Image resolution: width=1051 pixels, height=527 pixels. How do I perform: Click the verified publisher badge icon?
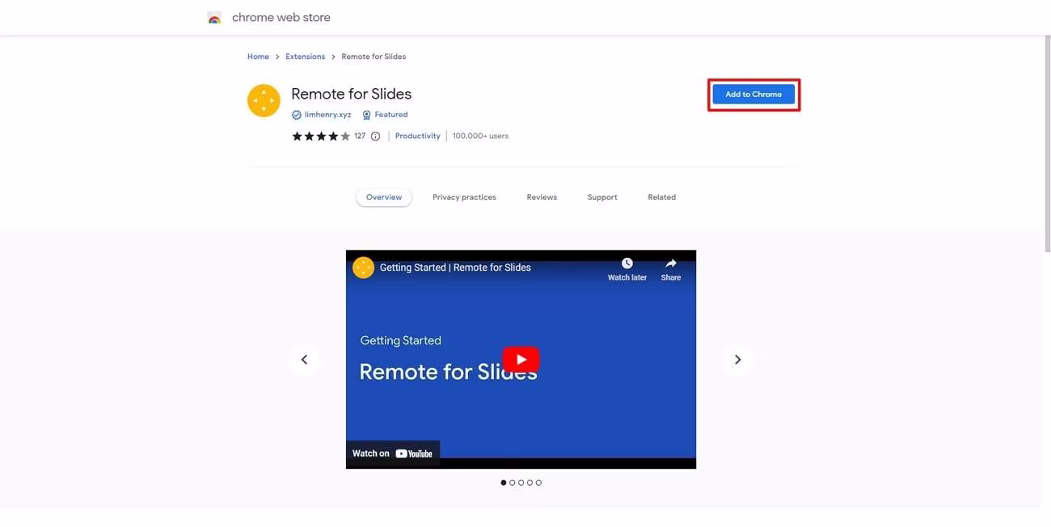tap(296, 115)
